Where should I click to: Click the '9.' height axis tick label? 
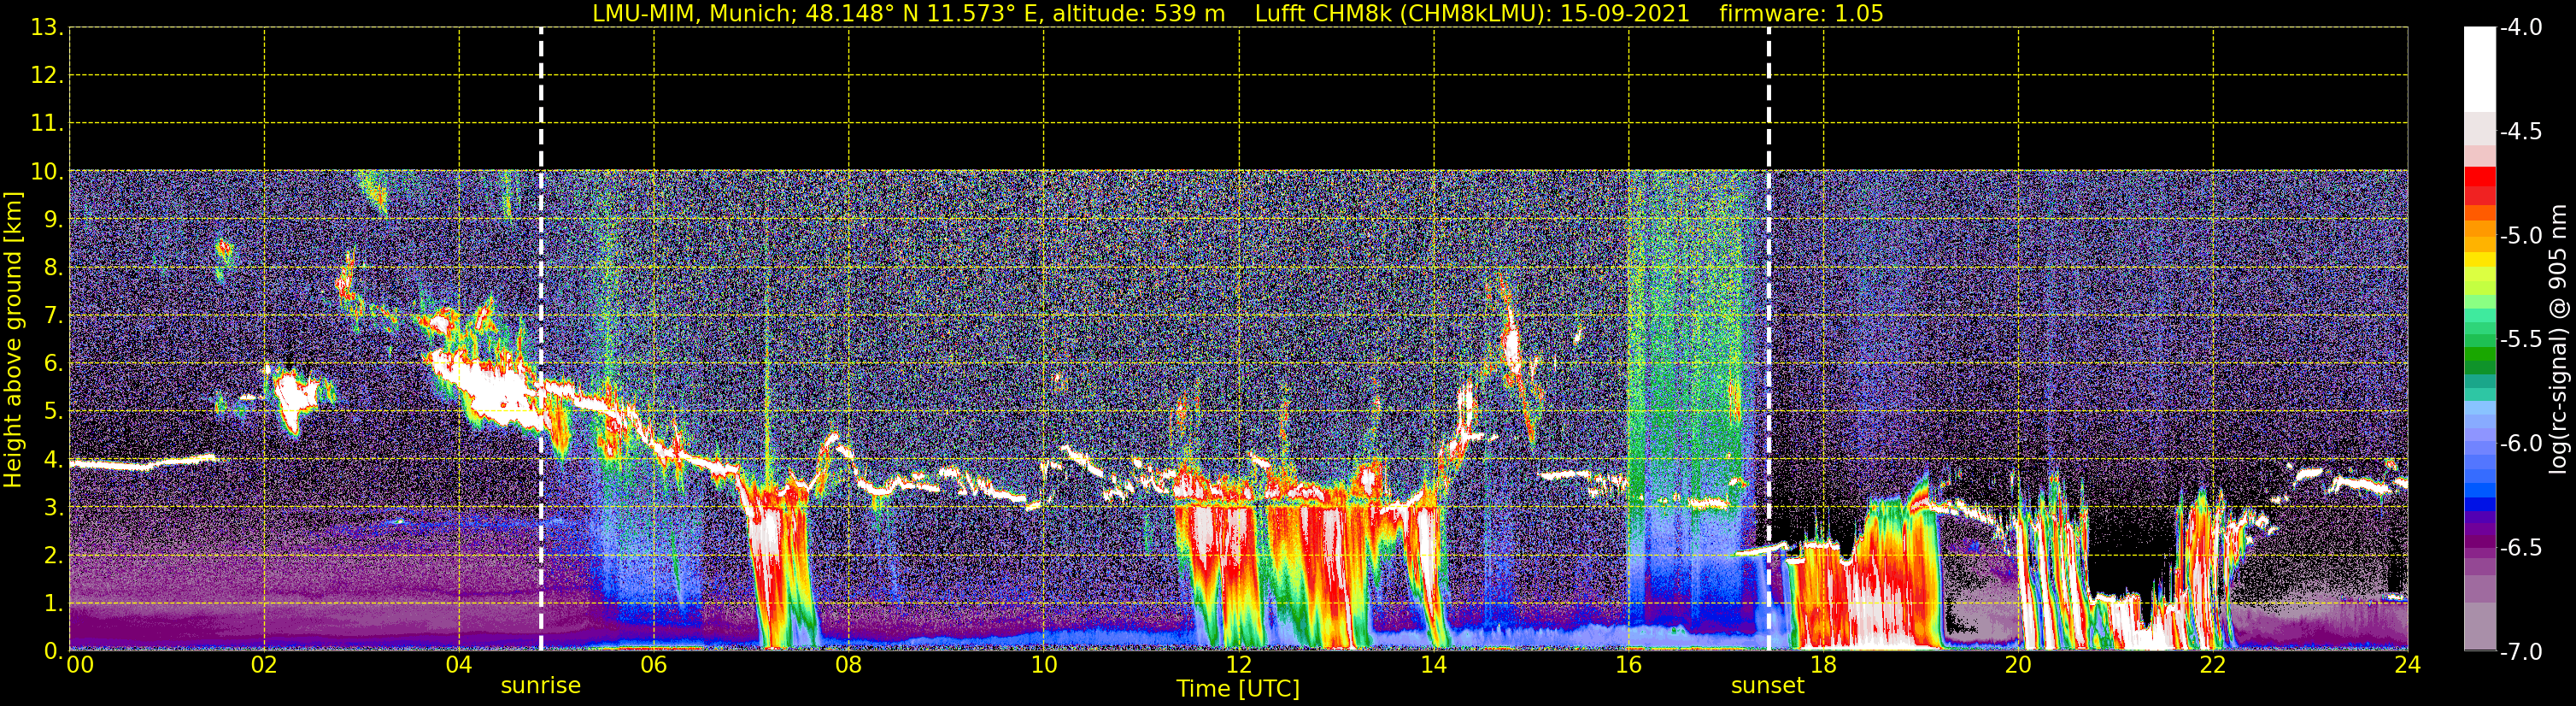tap(53, 220)
